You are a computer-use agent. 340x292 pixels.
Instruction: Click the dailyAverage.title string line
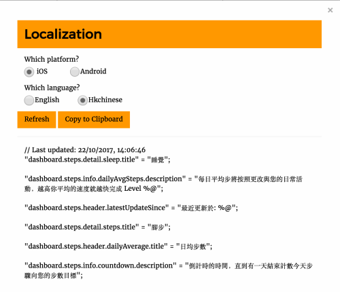tap(118, 247)
